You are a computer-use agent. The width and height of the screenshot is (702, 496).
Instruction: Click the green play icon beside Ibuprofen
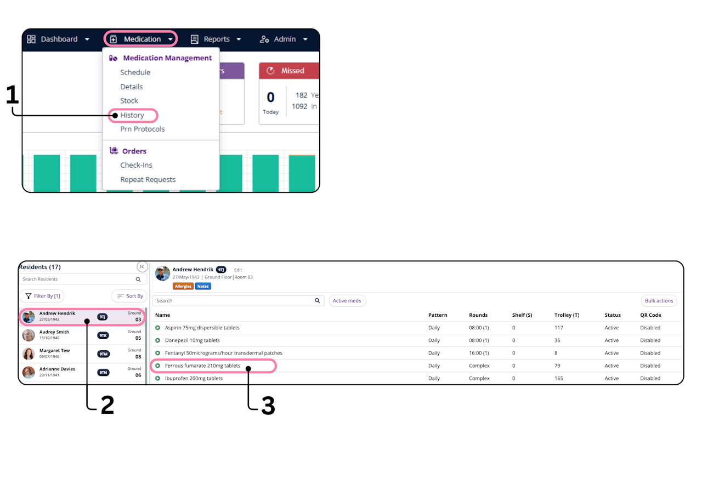pos(157,379)
